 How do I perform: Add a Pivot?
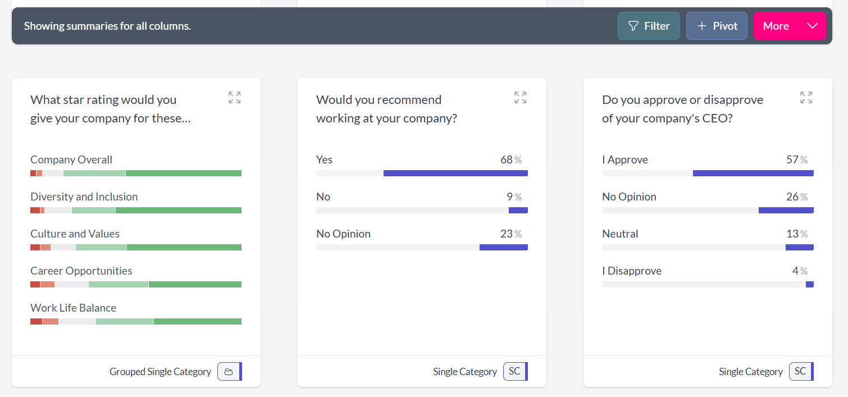pyautogui.click(x=717, y=26)
